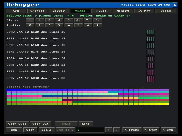Image resolution: width=182 pixels, height=136 pixels.
Task: Click the SPR5 sprite preview thumbnail
Action: click(150, 66)
